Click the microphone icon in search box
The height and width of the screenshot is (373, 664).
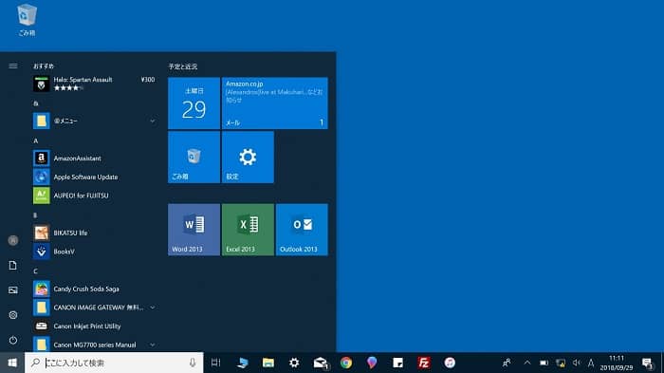click(193, 363)
